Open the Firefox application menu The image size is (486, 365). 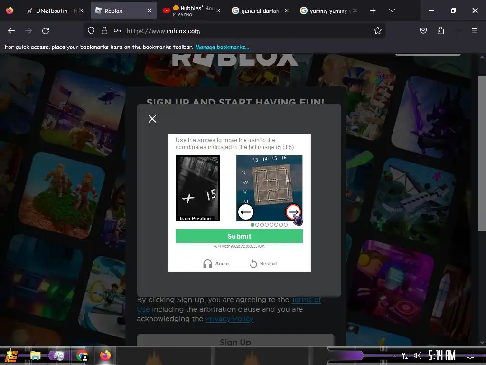(x=475, y=30)
